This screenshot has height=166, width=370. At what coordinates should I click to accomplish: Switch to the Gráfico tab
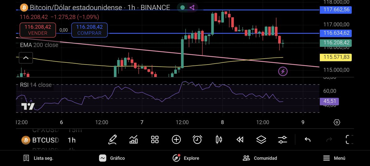click(112, 158)
